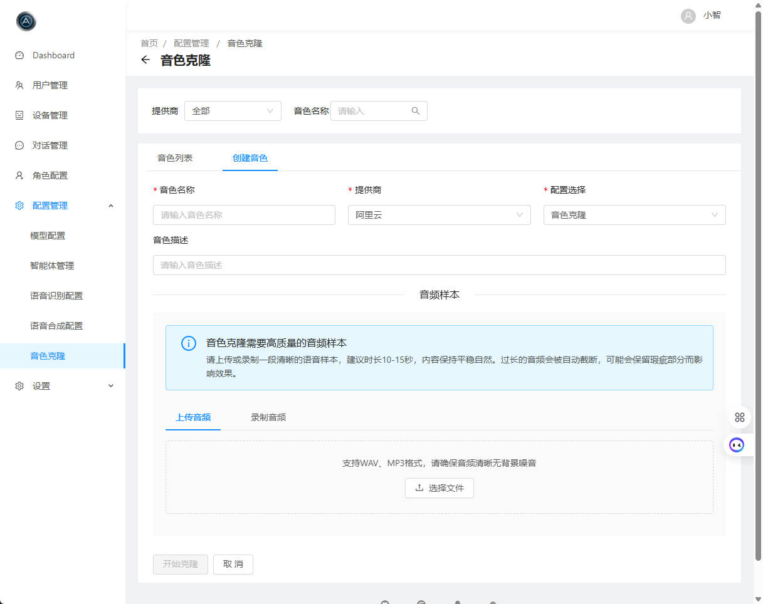
Task: Open 设备管理 via its sidebar icon
Action: coord(19,115)
